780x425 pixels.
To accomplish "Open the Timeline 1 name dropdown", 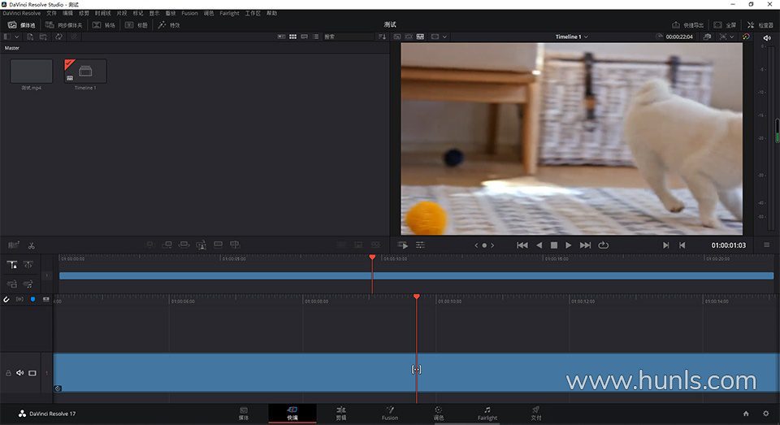I will click(571, 37).
